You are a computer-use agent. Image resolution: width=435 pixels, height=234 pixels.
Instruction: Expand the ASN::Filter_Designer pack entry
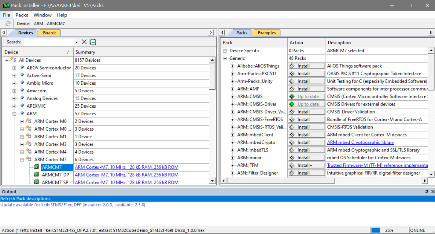[x=232, y=173]
